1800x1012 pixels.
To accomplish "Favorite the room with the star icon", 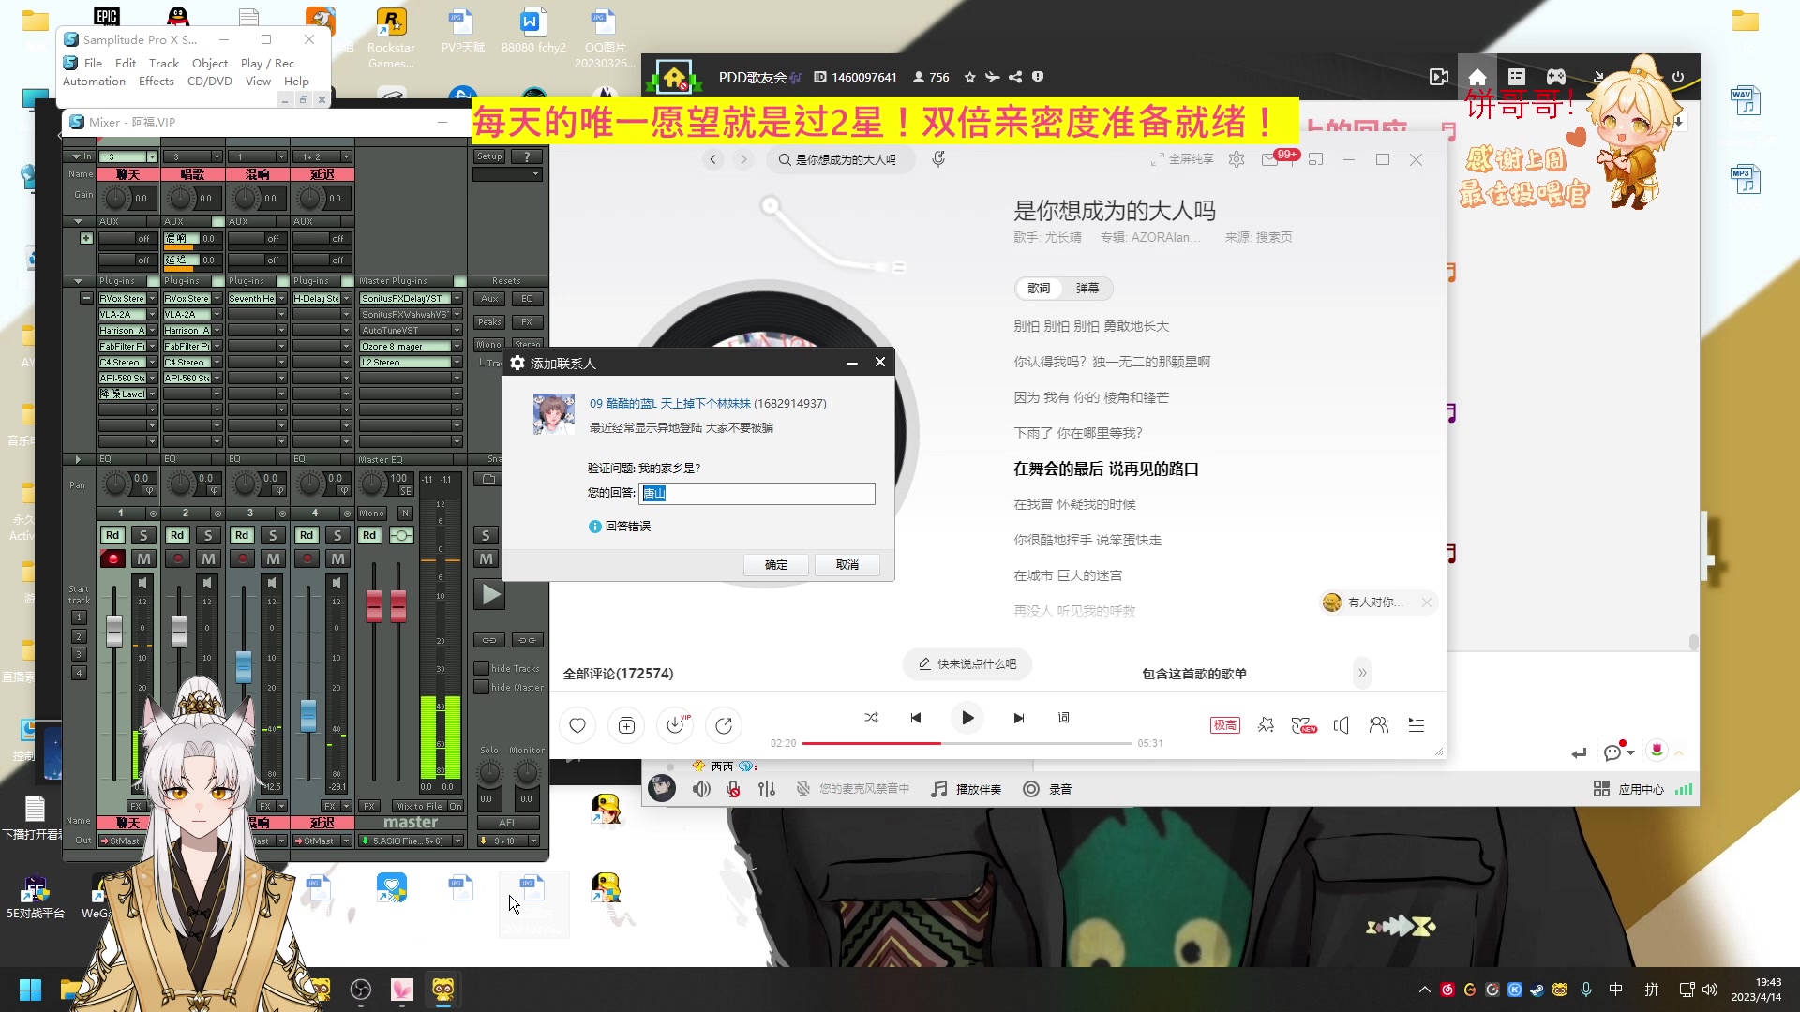I will pyautogui.click(x=970, y=77).
